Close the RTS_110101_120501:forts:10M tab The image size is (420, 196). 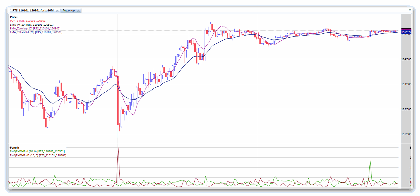(x=57, y=11)
